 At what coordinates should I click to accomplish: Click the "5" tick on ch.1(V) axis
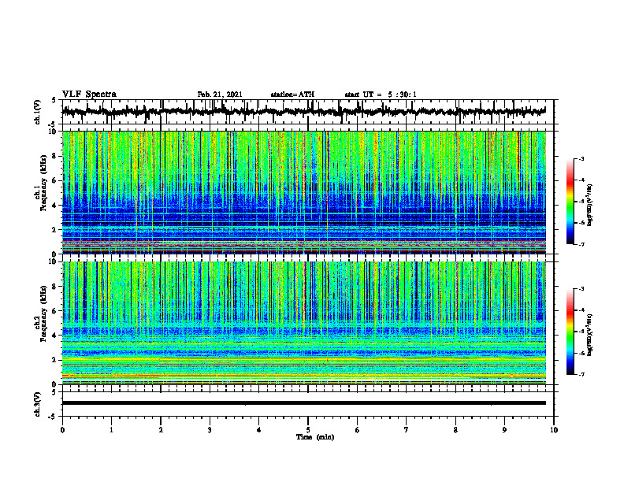coord(54,101)
